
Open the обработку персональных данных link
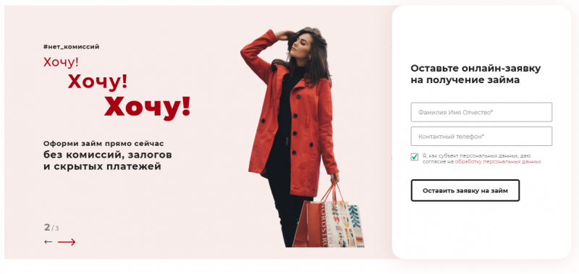click(498, 162)
